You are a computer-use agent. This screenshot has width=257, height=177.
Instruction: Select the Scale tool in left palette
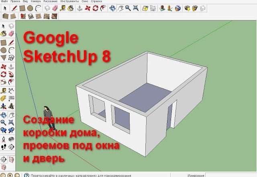coord(4,82)
